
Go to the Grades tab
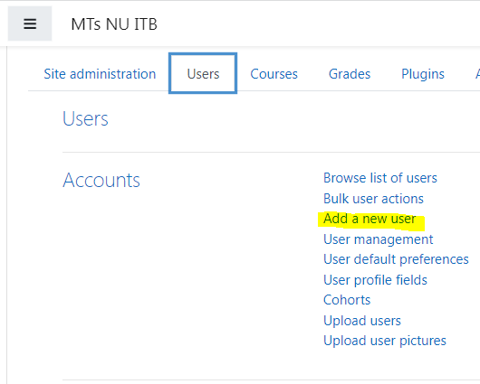(x=350, y=74)
